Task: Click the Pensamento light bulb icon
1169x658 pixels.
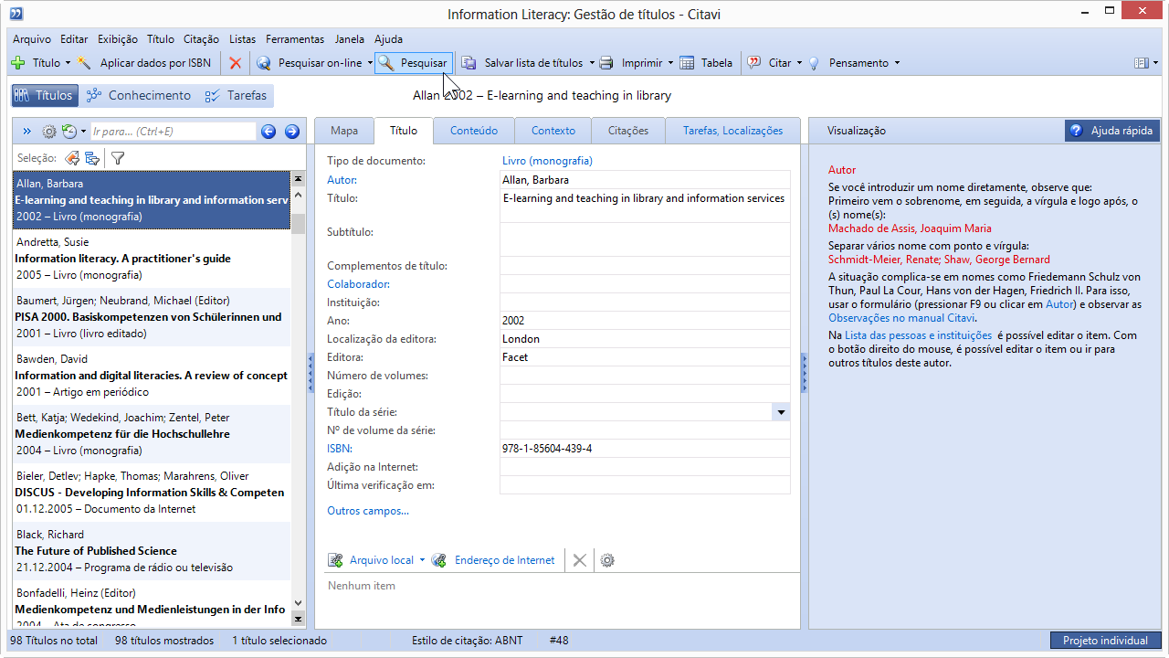Action: [x=814, y=63]
